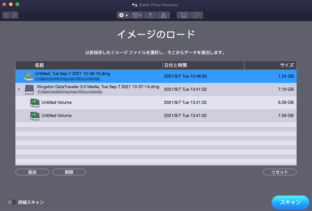Click the activation key icon
The width and height of the screenshot is (312, 211).
coord(197,15)
